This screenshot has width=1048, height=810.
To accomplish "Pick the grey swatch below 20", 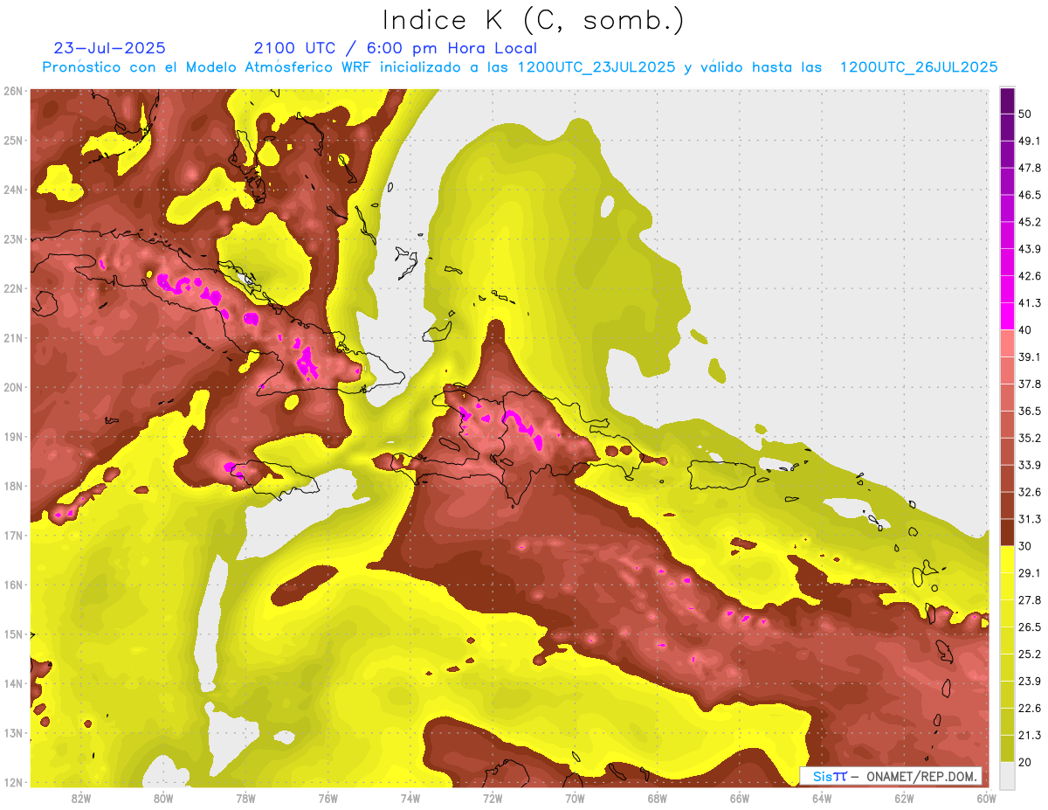I will (x=1007, y=775).
